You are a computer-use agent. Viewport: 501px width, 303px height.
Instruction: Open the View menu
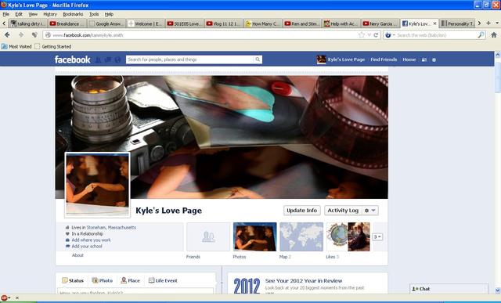[x=33, y=14]
